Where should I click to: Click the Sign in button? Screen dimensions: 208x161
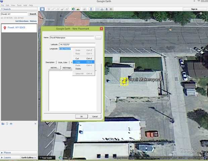[x=194, y=9]
